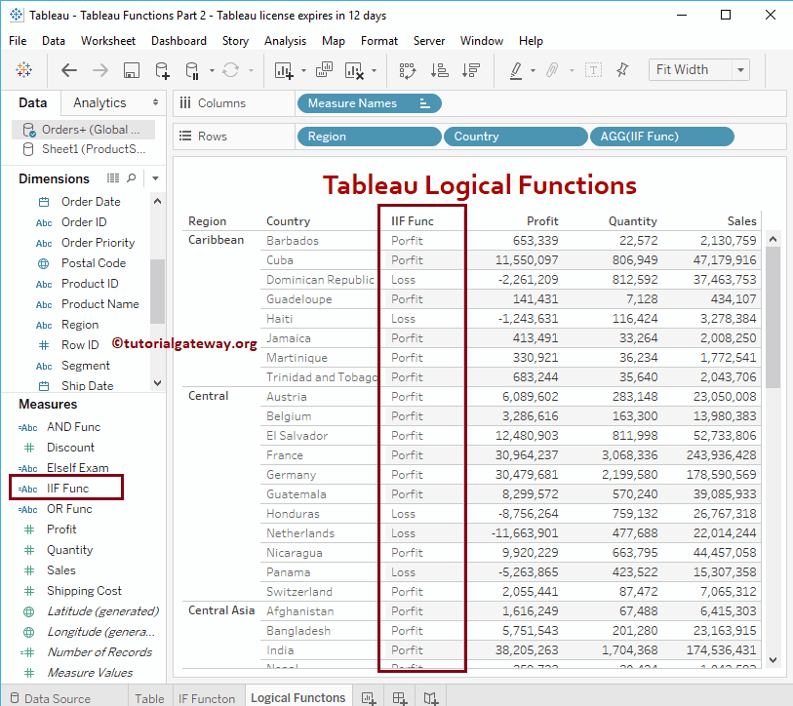Select the New Worksheet icon in the toolbar
793x706 pixels.
[284, 70]
